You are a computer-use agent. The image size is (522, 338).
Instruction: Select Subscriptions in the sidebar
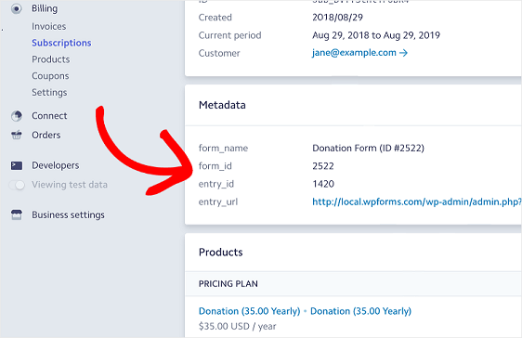[x=61, y=43]
